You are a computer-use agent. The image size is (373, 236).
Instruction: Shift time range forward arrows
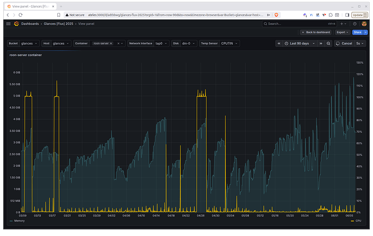321,44
